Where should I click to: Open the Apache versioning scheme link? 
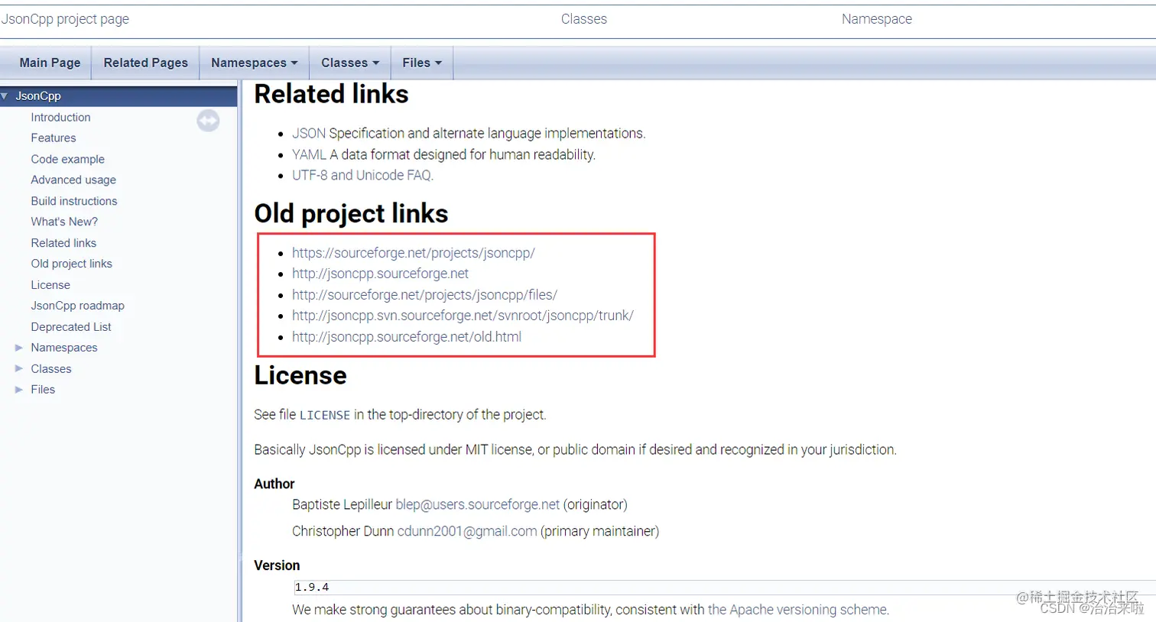pos(797,610)
